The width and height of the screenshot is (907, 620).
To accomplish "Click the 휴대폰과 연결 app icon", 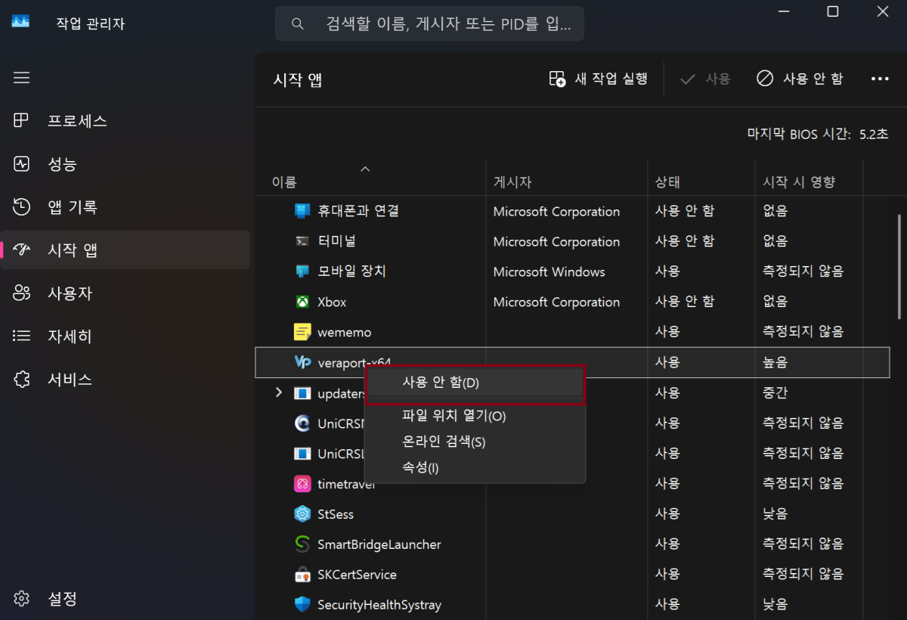I will [302, 211].
